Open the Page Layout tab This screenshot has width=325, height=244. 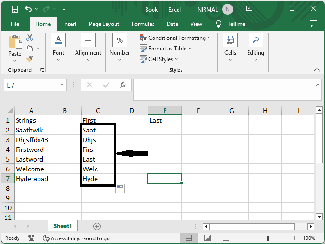(104, 24)
